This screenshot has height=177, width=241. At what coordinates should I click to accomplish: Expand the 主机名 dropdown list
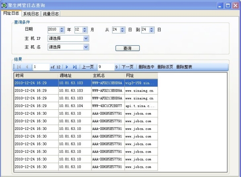click(86, 47)
